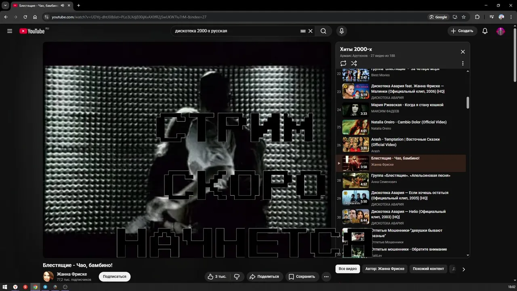Subscribe with Подписаться button
The image size is (517, 291).
[x=114, y=276]
